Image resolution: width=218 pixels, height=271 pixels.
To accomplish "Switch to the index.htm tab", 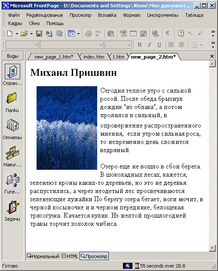I will coord(94,57).
